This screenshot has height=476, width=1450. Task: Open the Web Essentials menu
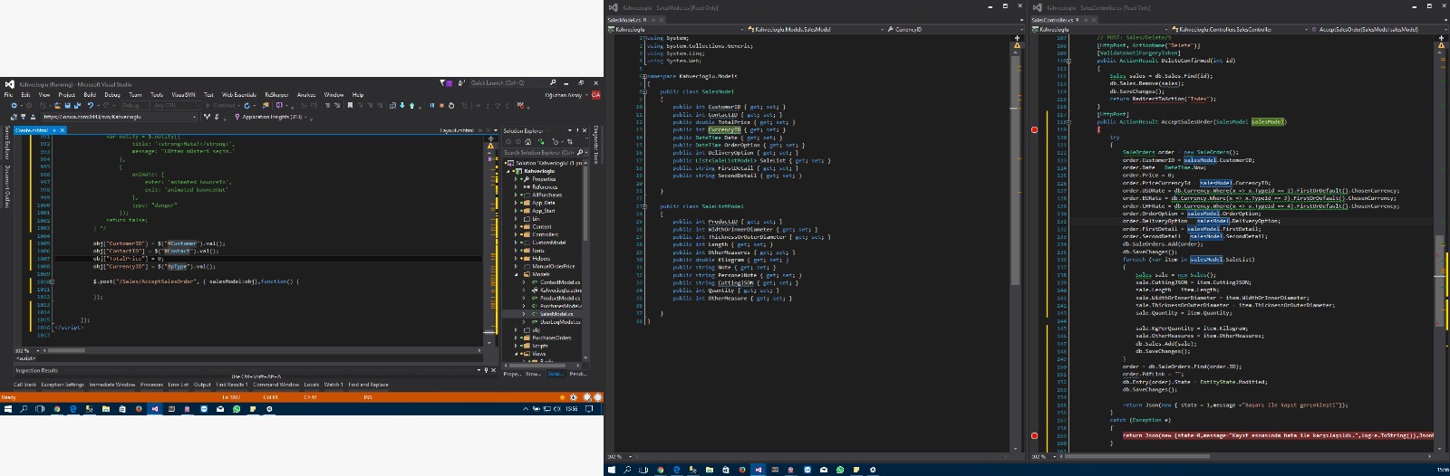click(239, 94)
